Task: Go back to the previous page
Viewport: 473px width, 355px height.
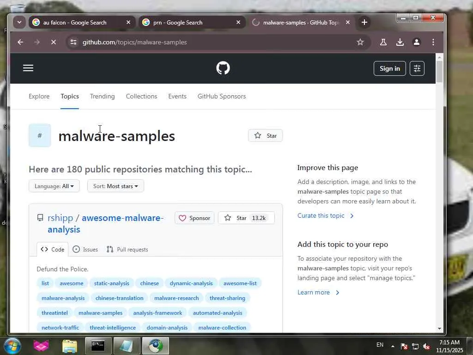Action: [20, 42]
